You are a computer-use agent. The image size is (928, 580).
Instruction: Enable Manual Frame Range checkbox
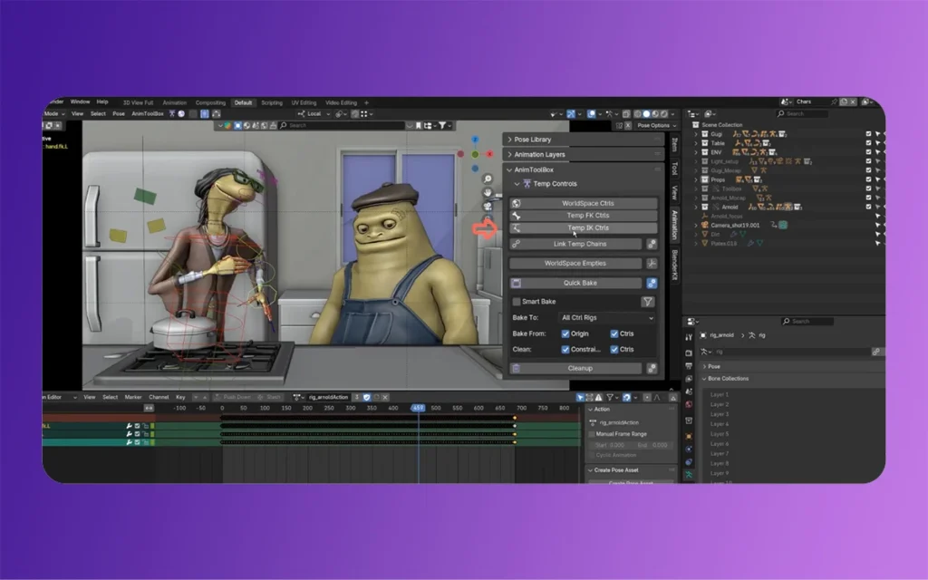(x=591, y=434)
